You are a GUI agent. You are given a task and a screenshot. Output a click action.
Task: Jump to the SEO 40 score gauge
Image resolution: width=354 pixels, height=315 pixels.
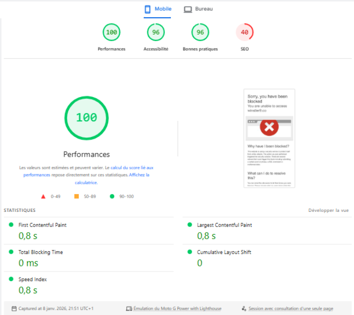tap(244, 33)
